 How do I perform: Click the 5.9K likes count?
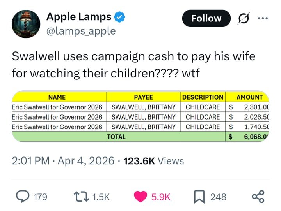161,197
